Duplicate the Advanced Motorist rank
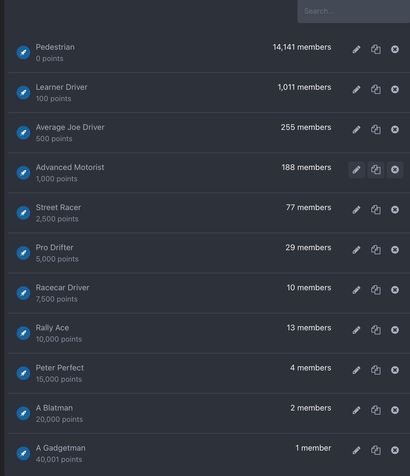The image size is (410, 476). coord(376,170)
